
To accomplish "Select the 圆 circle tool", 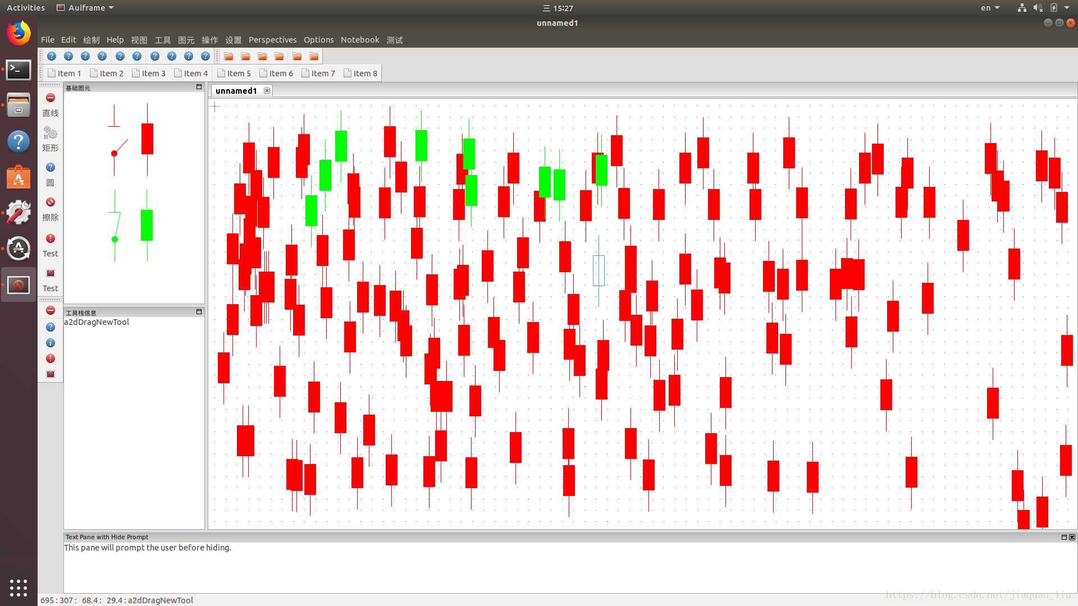I will click(50, 175).
